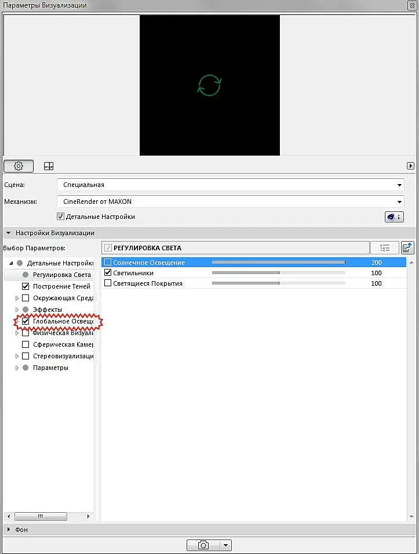Toggle Детальные Настройки checkbox
This screenshot has width=419, height=554.
click(x=61, y=217)
